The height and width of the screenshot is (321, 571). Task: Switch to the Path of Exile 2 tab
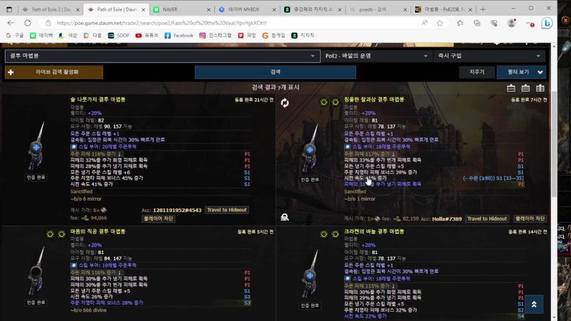(51, 9)
